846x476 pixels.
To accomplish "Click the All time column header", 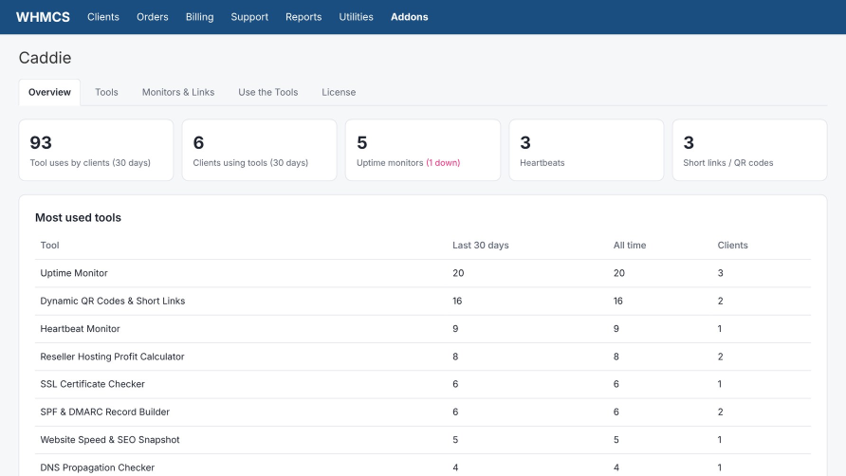I will click(630, 245).
